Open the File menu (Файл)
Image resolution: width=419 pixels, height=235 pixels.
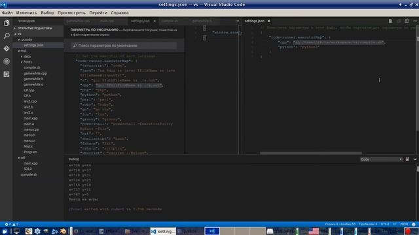click(7, 12)
